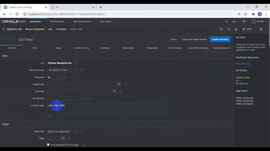270x151 pixels.
Task: Click Create List Entry button
Action: click(220, 39)
